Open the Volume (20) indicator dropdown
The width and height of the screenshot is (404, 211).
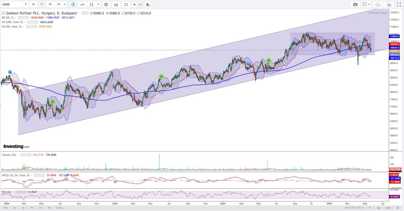[x=18, y=155]
